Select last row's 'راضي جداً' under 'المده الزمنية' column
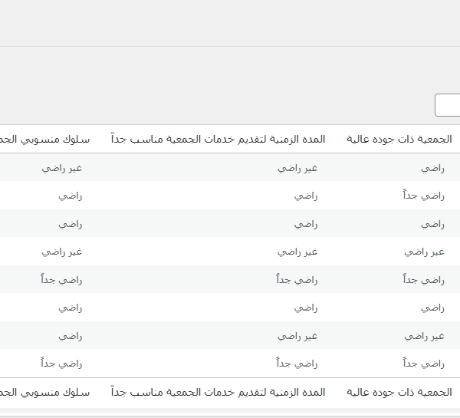 [297, 364]
